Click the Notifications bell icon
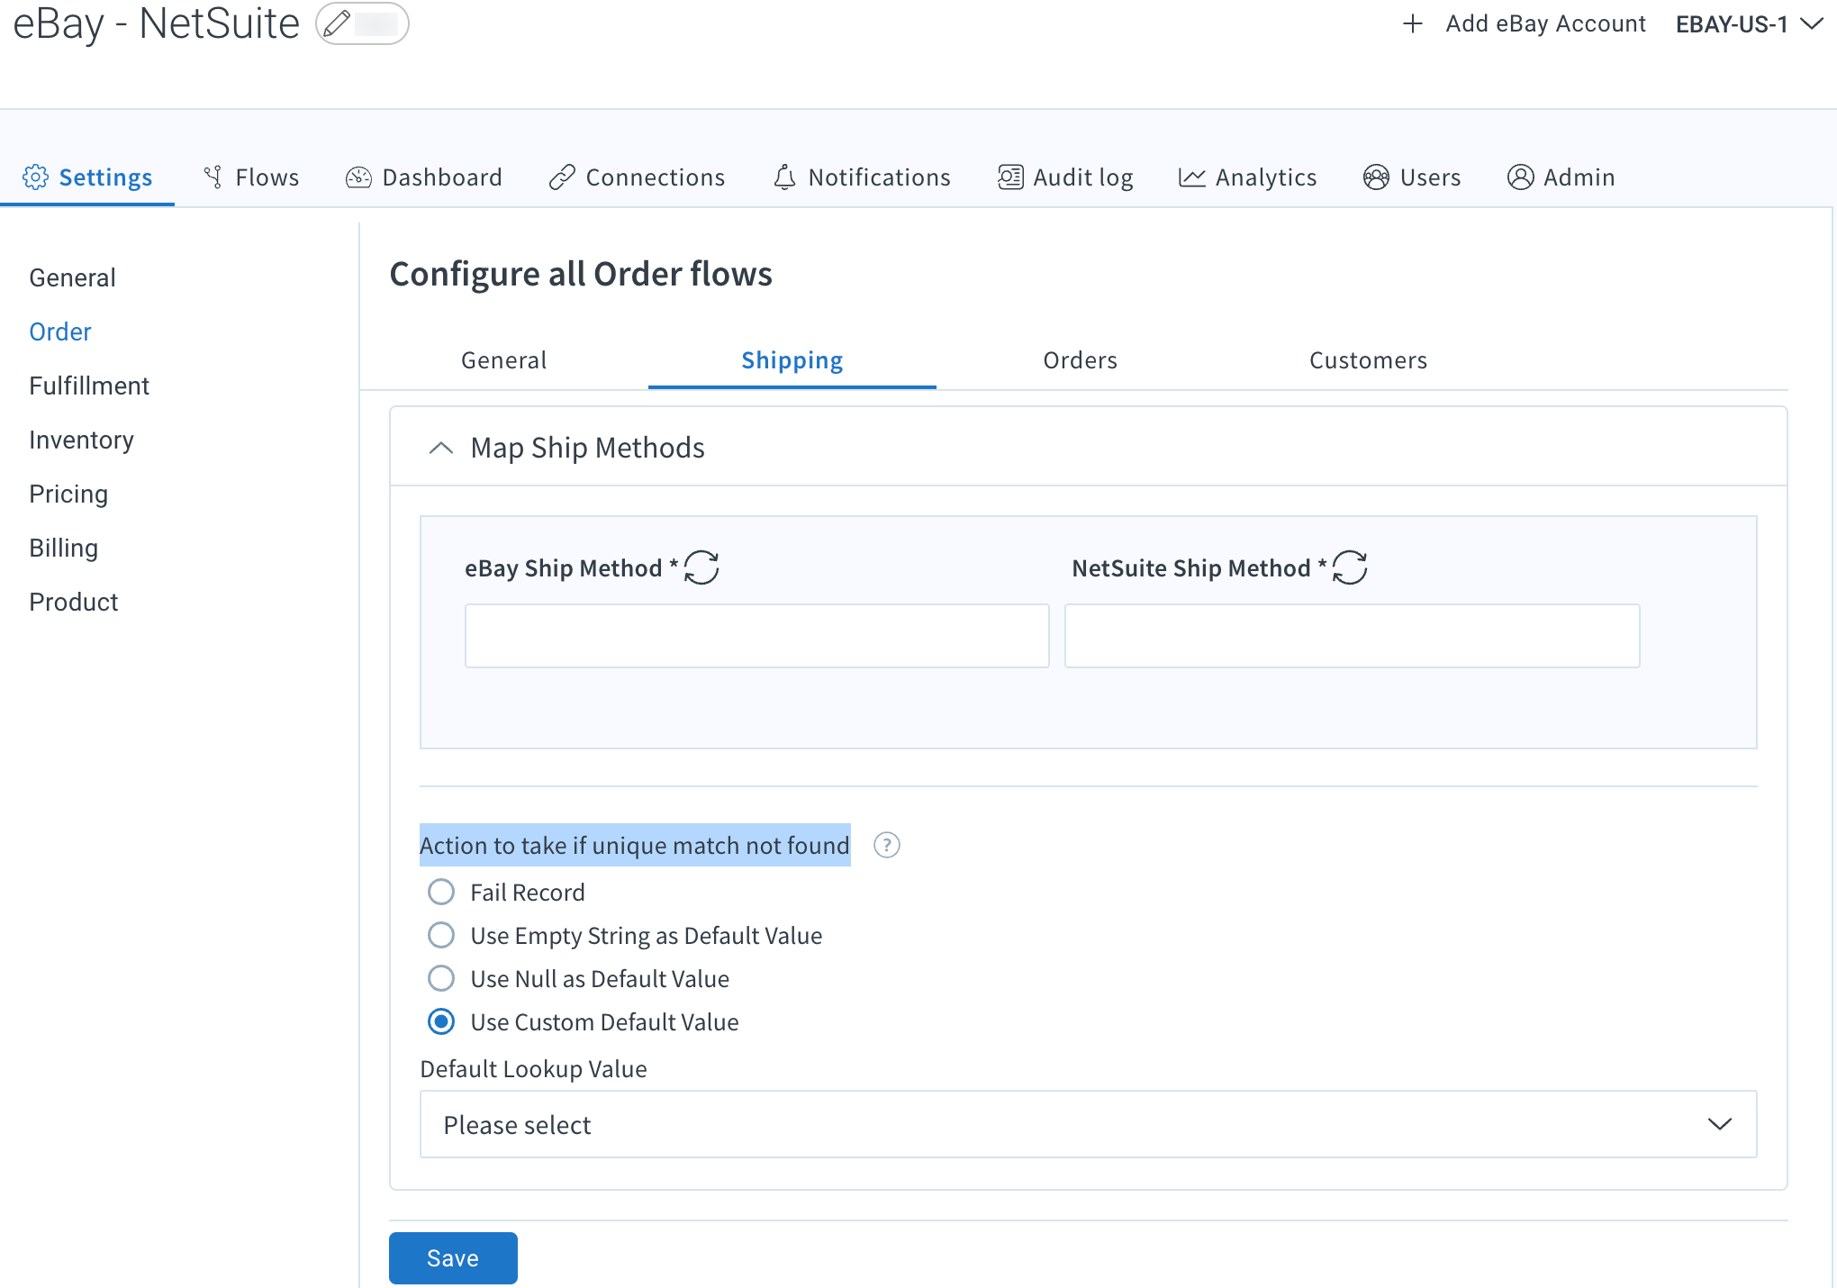1837x1288 pixels. point(784,177)
